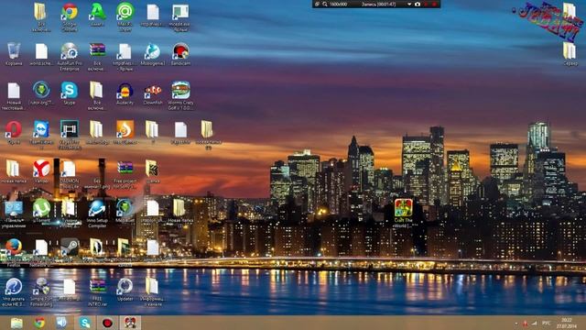586x330 pixels.
Task: Open the Mail.Ru Agent green @ shortcut
Action: [125, 12]
